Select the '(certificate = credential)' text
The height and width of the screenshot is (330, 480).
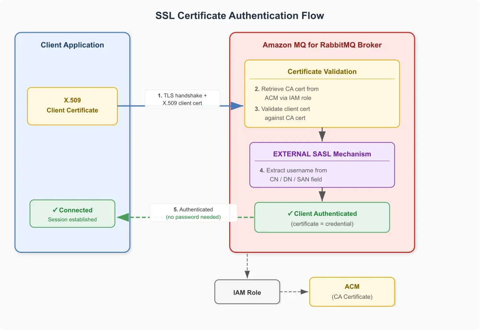[x=322, y=224]
